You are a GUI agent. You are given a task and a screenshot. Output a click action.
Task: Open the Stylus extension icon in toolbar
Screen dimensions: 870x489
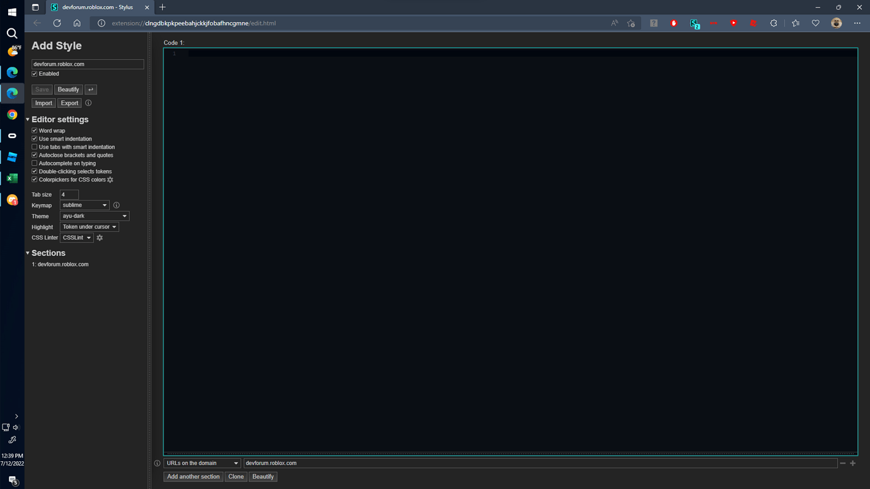coord(695,23)
